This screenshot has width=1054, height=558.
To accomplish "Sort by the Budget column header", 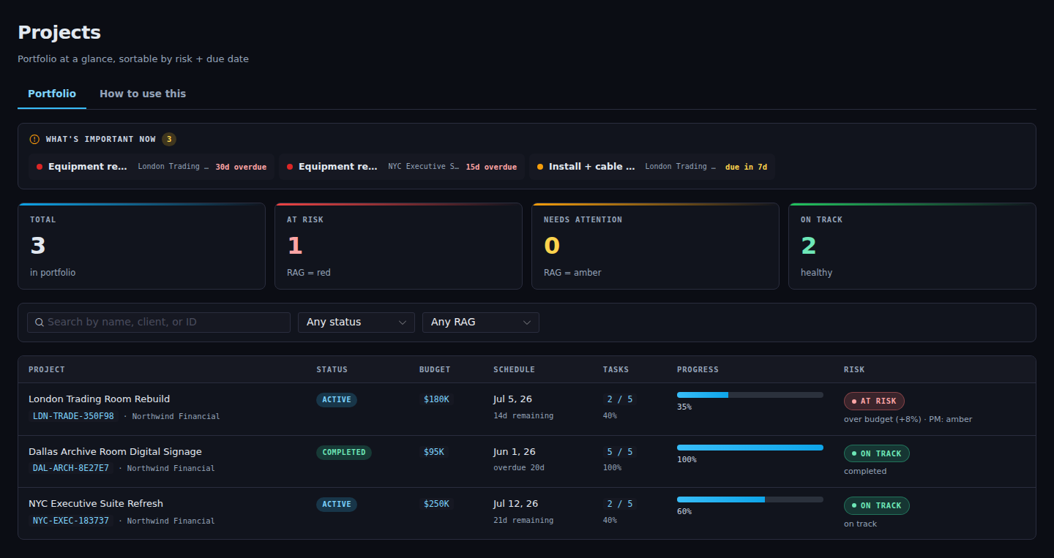I will coord(435,370).
